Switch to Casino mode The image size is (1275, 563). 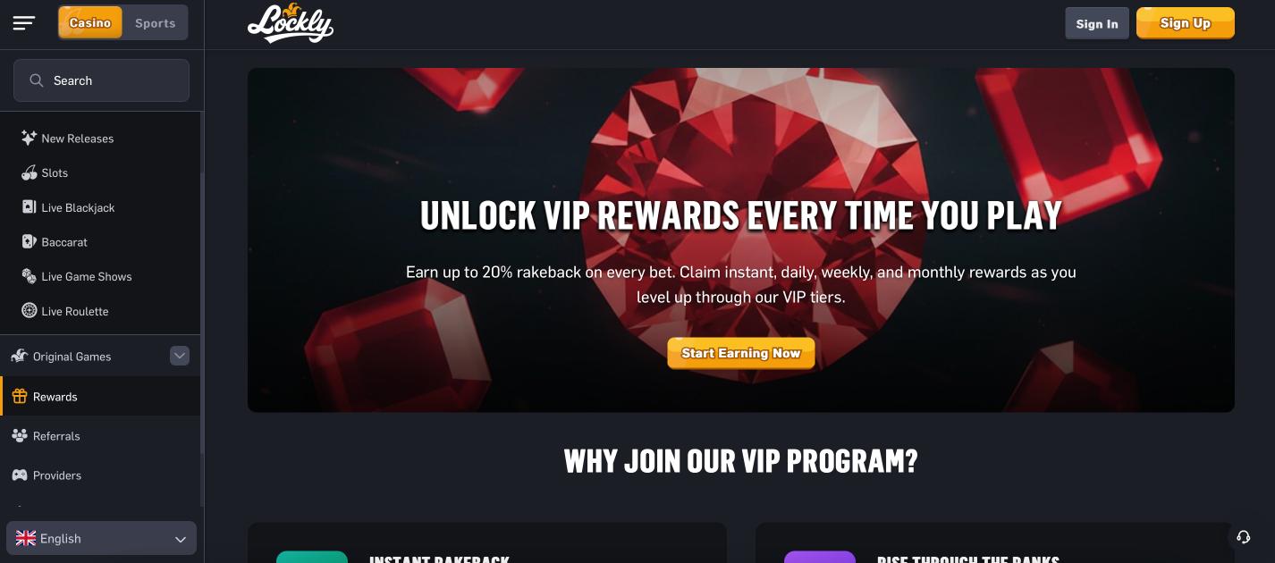[x=90, y=23]
